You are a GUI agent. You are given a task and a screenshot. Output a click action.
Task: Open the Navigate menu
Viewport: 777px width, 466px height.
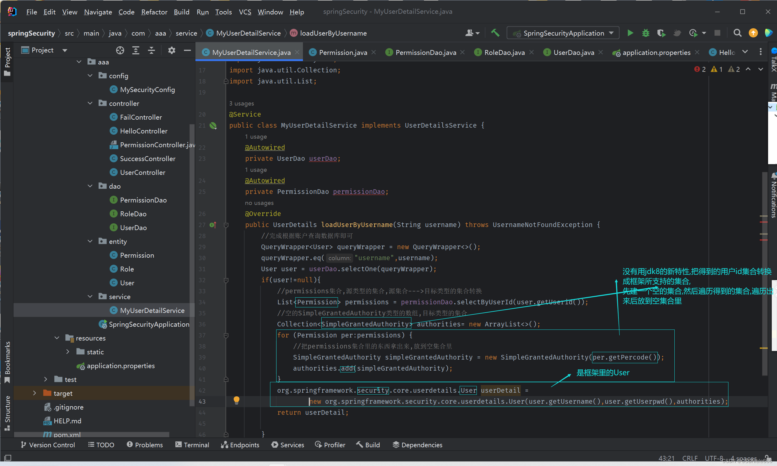98,12
